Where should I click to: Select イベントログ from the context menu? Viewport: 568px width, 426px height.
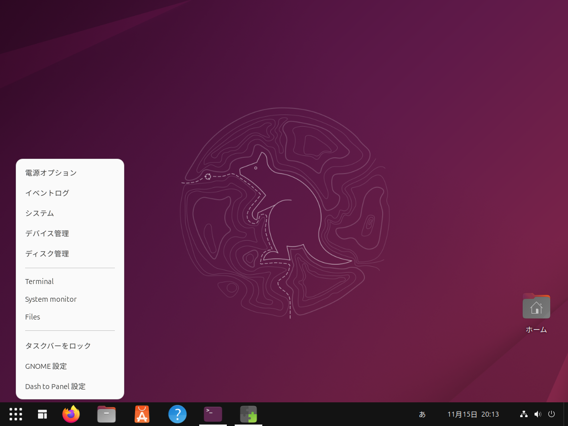tap(47, 193)
